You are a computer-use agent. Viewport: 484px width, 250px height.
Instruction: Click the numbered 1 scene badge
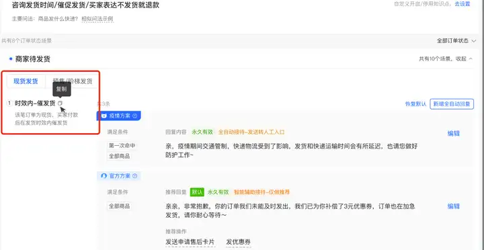click(x=9, y=103)
